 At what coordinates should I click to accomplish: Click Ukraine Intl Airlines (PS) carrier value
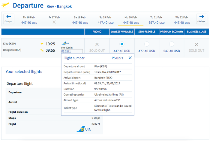tap(109, 95)
